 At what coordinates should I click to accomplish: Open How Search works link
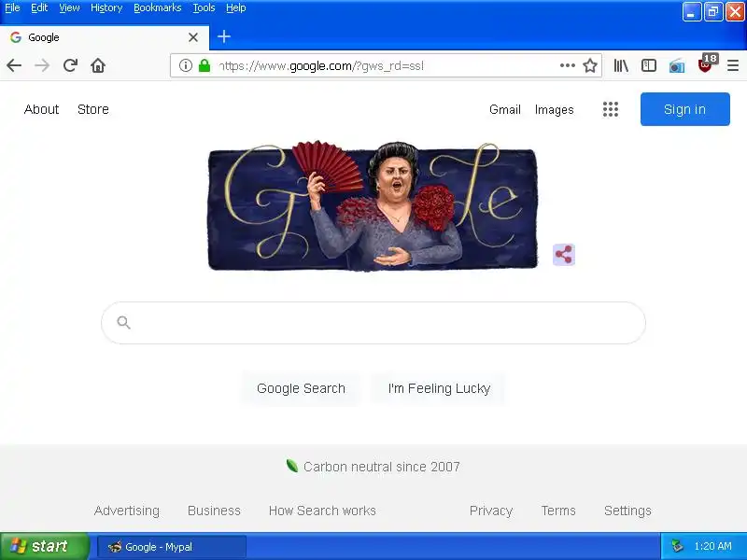click(x=322, y=511)
